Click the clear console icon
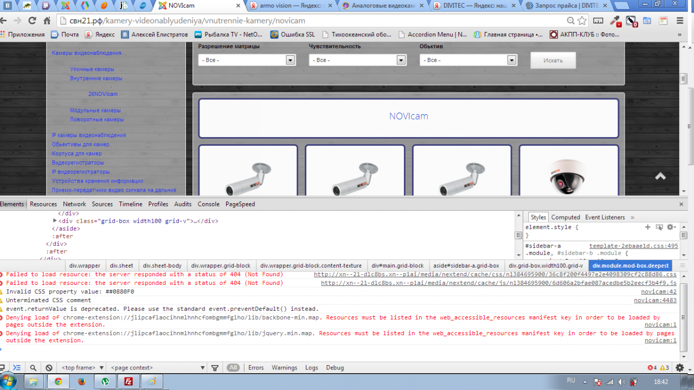694x390 pixels. (49, 368)
